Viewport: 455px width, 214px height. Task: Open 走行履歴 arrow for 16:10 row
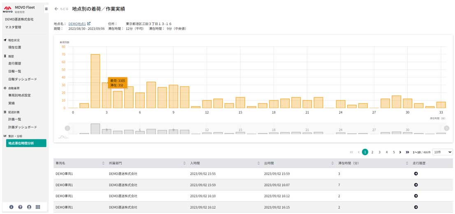click(x=416, y=196)
